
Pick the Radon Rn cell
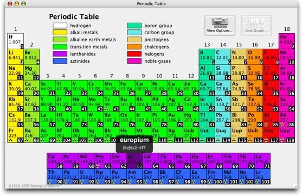click(x=287, y=119)
